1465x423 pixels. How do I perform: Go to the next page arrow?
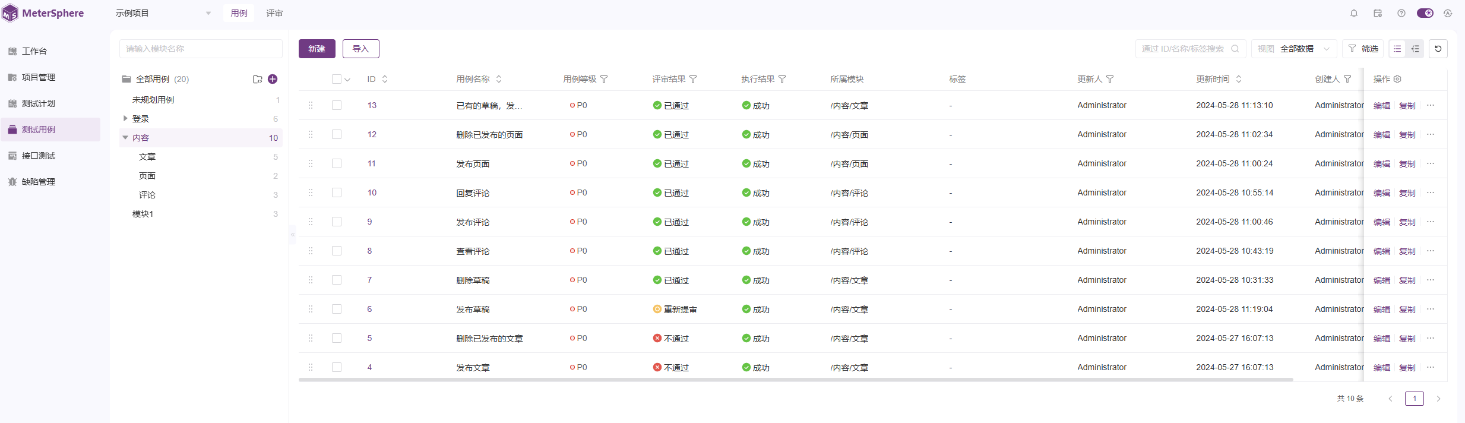click(x=1438, y=399)
